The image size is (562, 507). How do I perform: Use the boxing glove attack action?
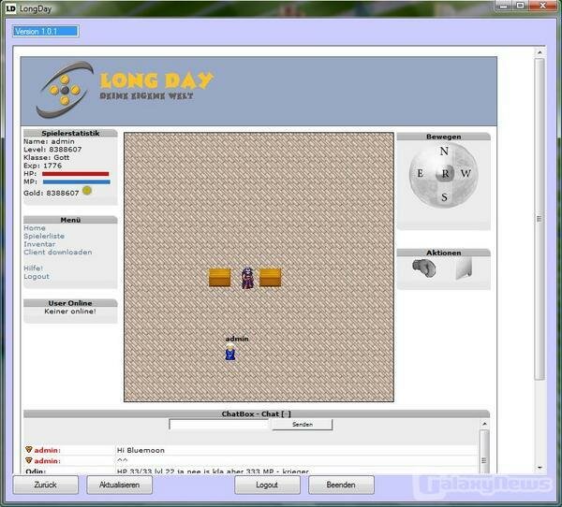(x=424, y=268)
